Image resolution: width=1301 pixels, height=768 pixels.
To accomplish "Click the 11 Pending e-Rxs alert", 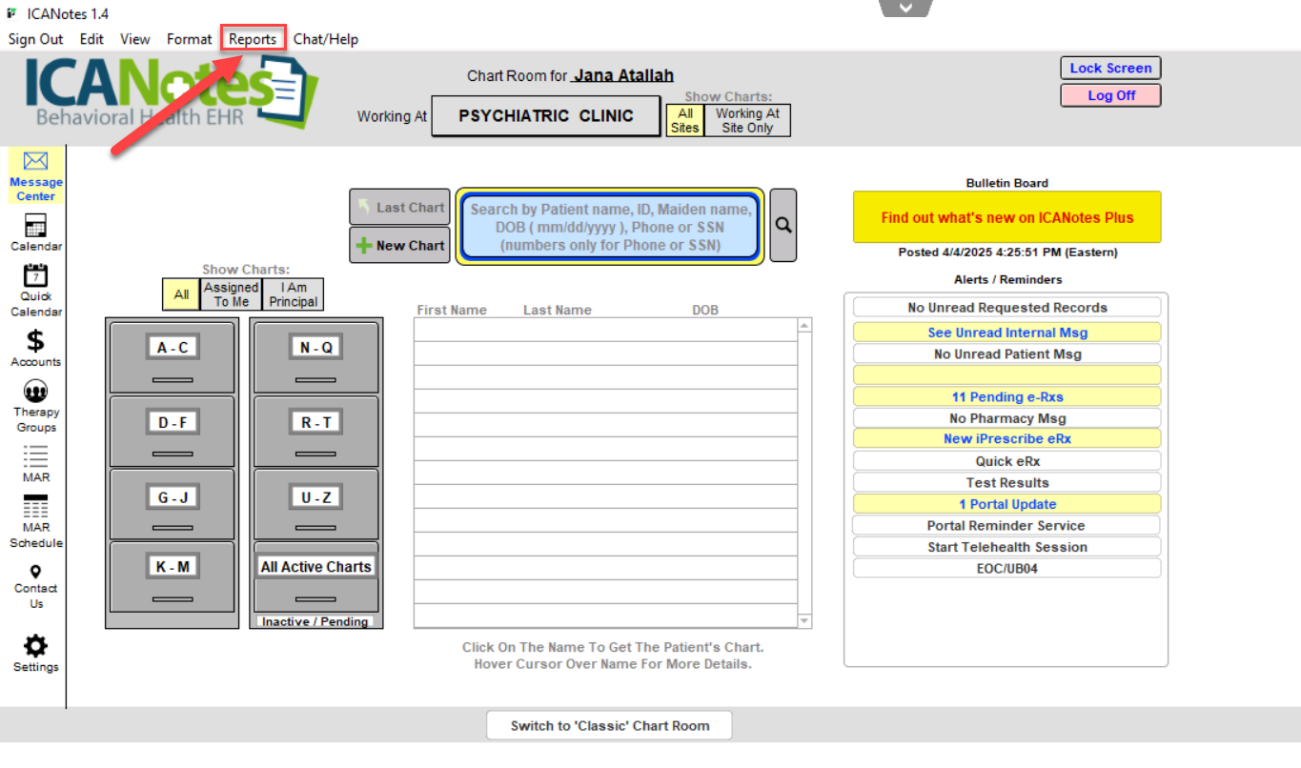I will pos(1006,397).
